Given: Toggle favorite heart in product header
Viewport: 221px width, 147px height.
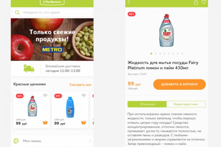Looking at the screenshot, I should click(x=204, y=2).
